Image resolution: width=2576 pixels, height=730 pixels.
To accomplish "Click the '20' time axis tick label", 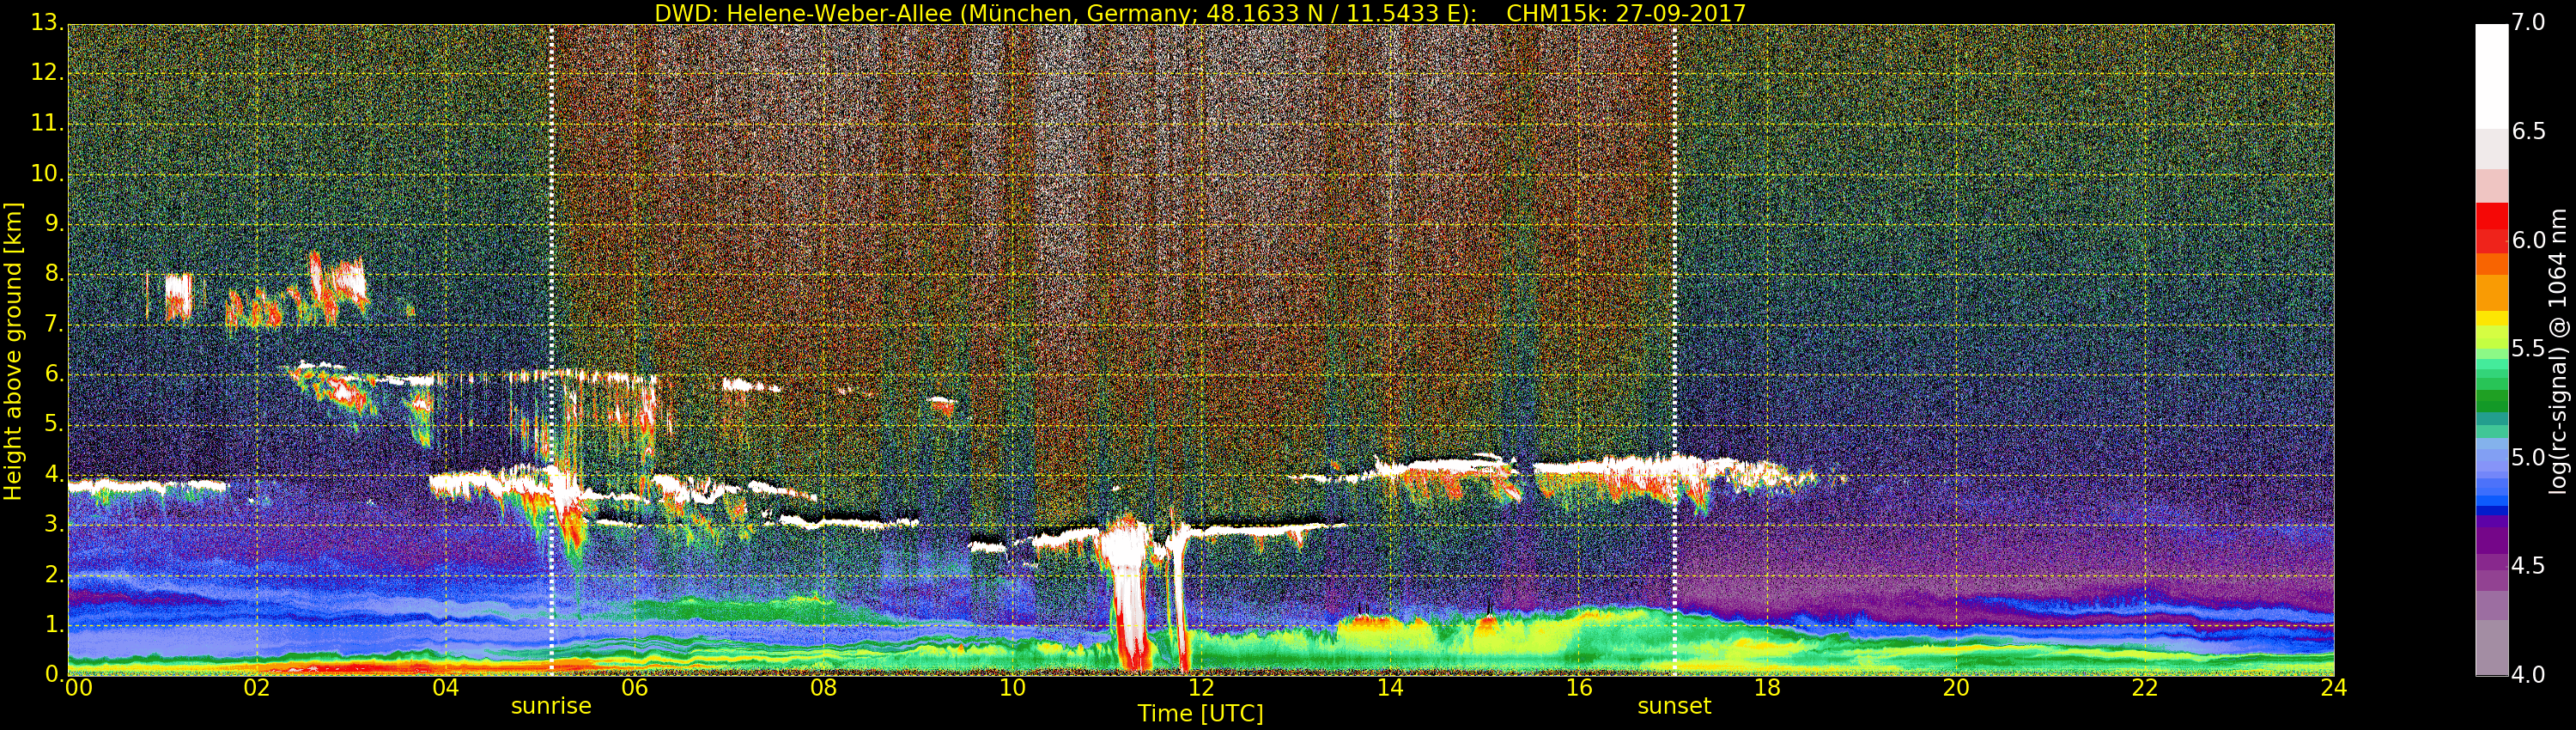I will click(1956, 688).
